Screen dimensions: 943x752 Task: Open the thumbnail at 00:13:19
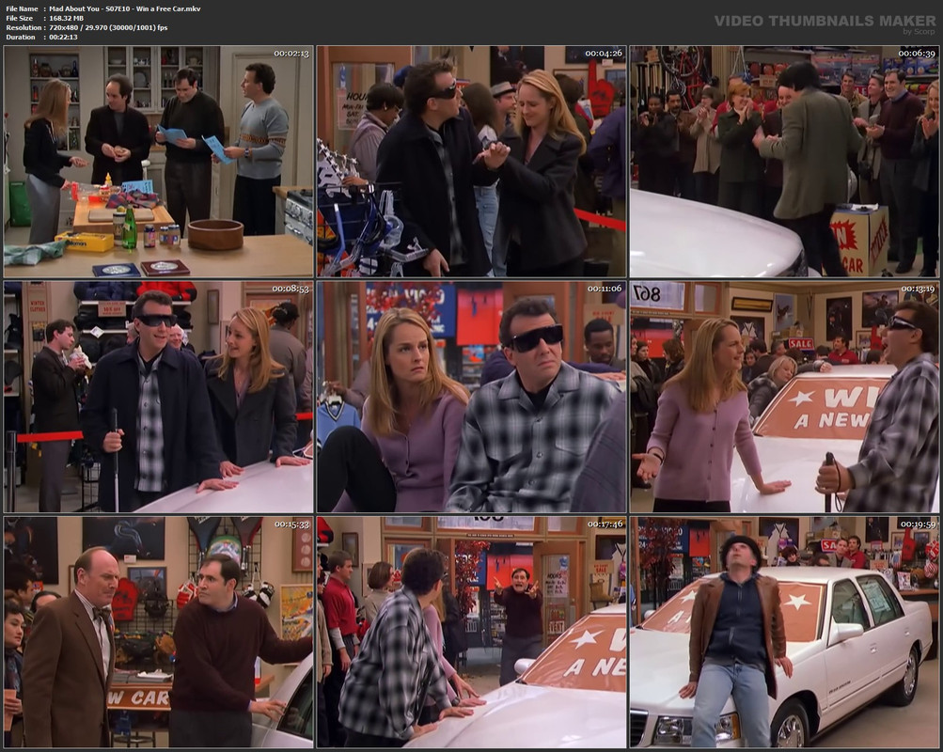[784, 397]
